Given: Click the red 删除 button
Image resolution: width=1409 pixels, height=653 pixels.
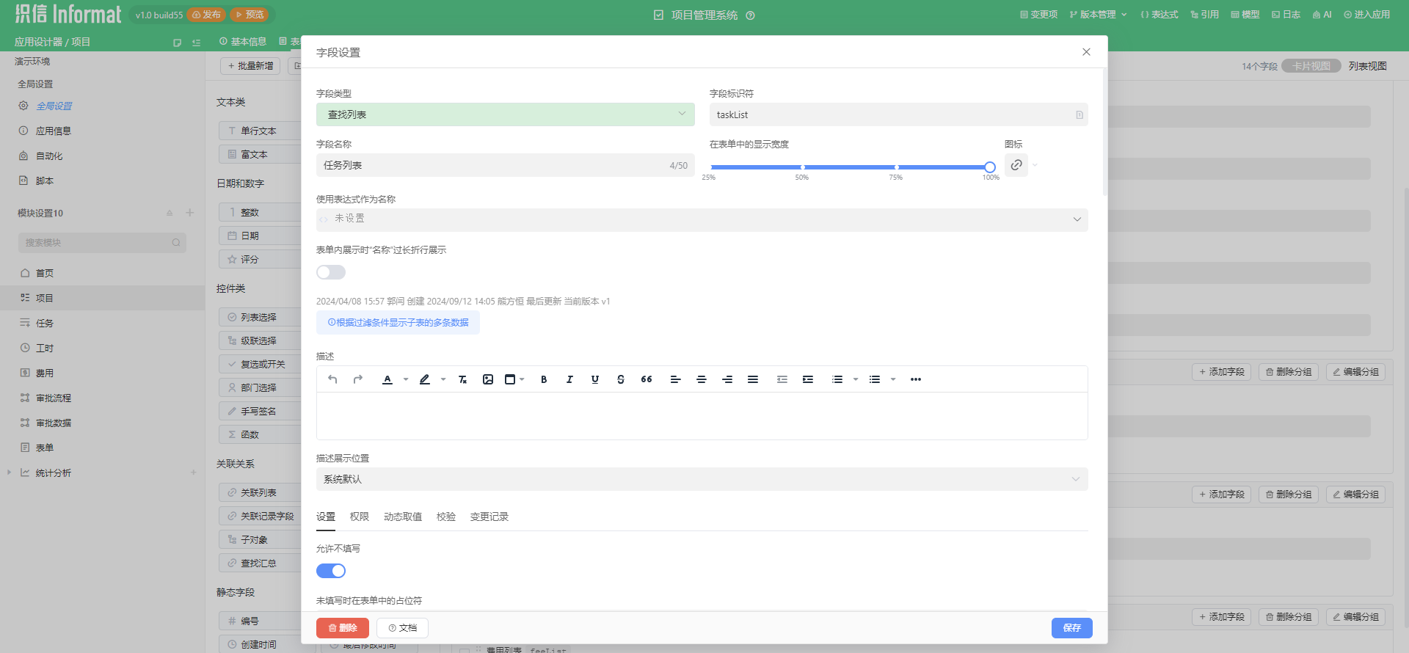Looking at the screenshot, I should tap(343, 628).
